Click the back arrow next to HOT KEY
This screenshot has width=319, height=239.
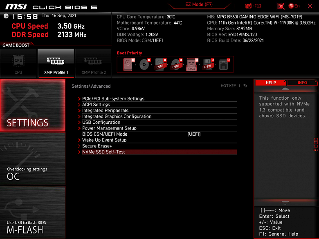pyautogui.click(x=245, y=86)
